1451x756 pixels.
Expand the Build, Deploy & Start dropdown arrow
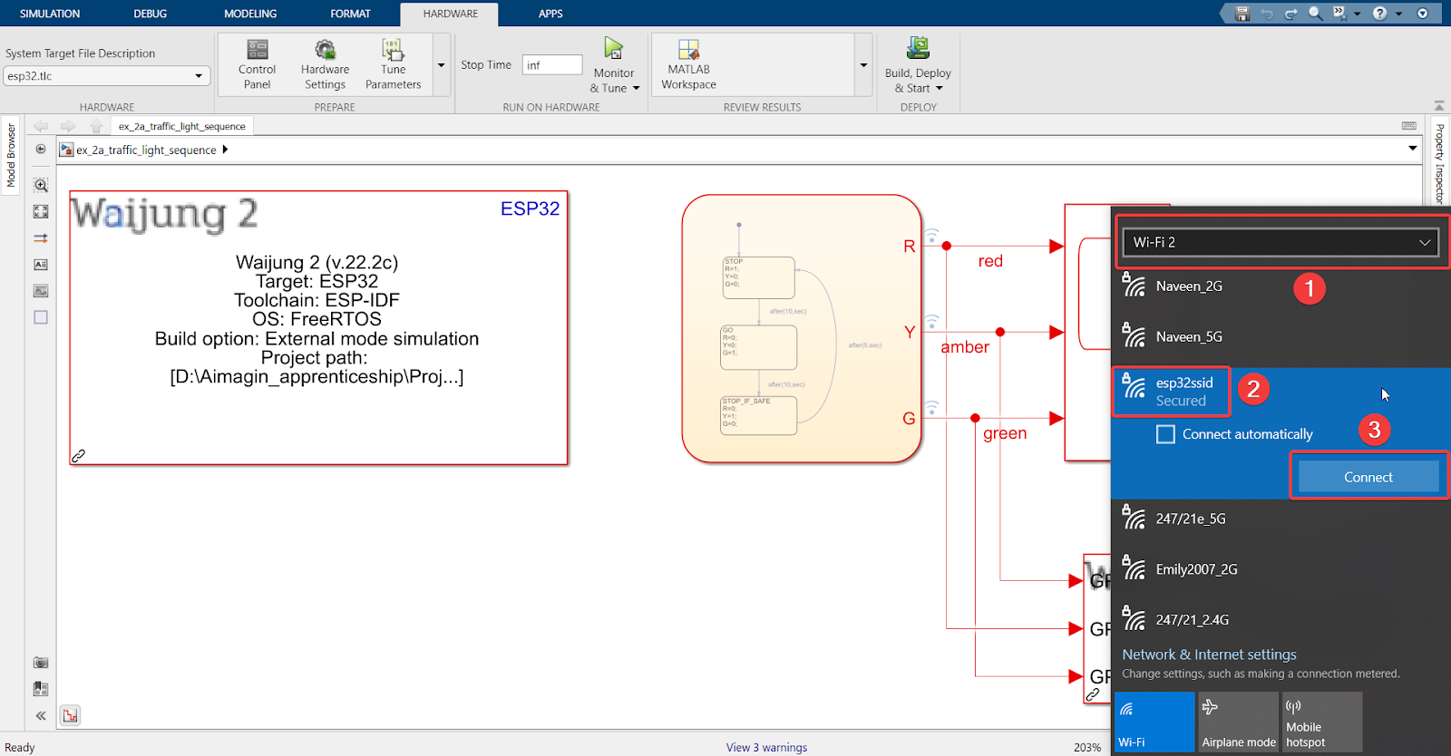[940, 88]
